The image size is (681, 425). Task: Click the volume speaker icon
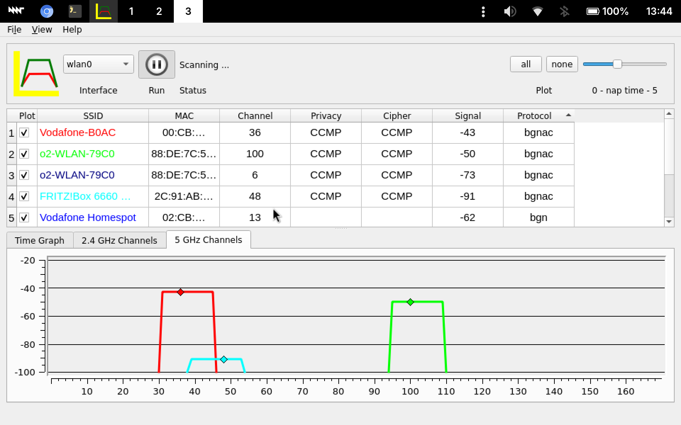pyautogui.click(x=510, y=11)
